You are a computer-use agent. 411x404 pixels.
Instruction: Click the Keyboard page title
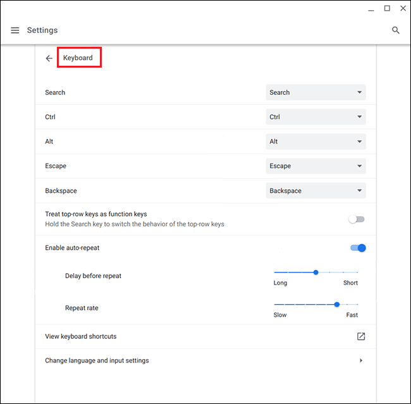(78, 58)
